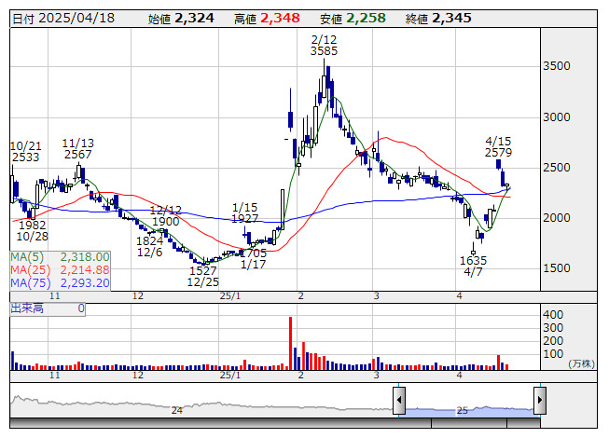
Task: Click the tallest red volume bar
Action: click(290, 344)
